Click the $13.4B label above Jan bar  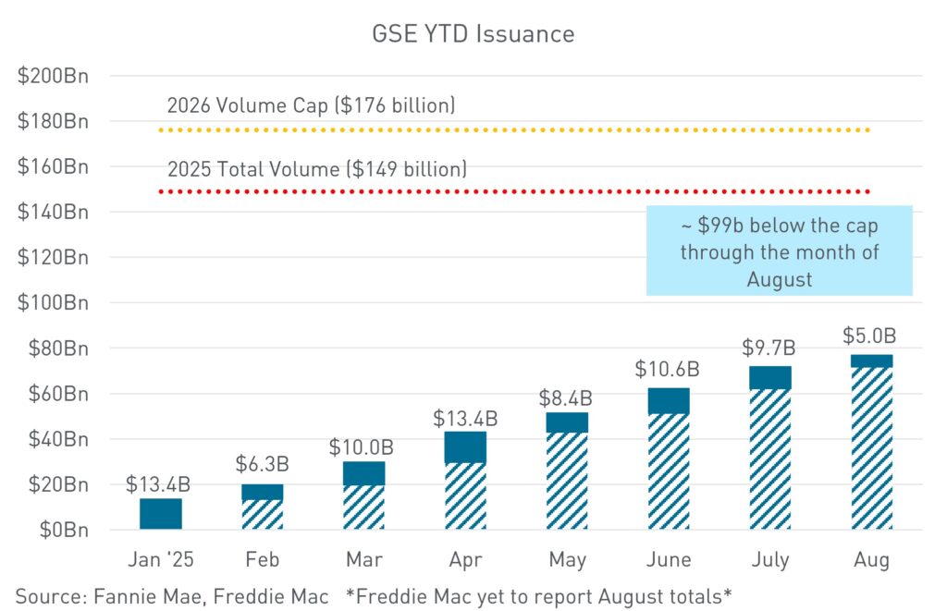(158, 483)
